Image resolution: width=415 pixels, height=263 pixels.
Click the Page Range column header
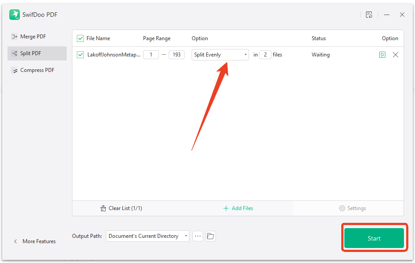pos(157,38)
